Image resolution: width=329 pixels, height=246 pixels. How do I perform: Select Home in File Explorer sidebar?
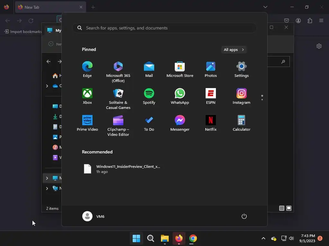click(x=57, y=76)
